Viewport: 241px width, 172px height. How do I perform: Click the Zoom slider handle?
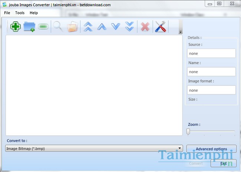(x=188, y=132)
